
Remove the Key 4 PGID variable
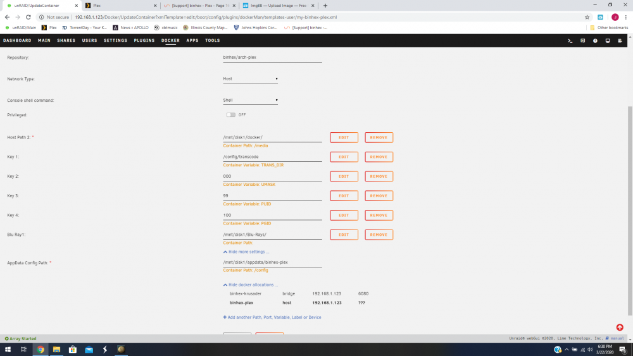(379, 215)
